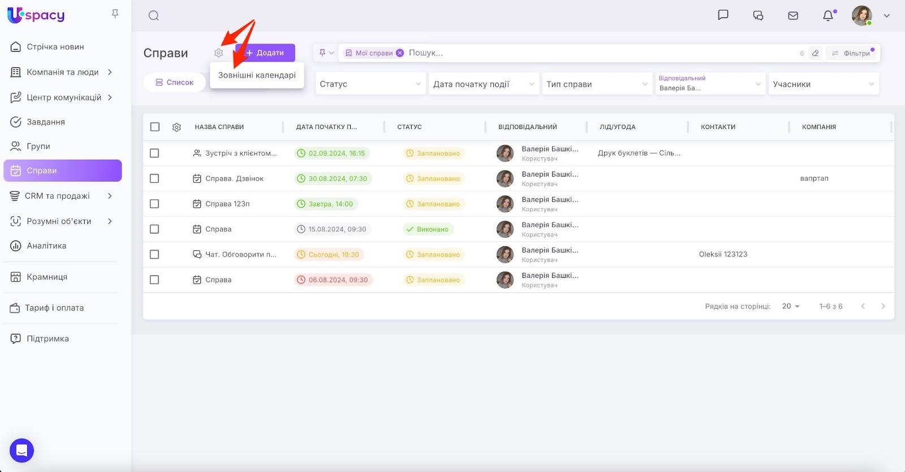
Task: Open the Тип справи dropdown
Action: tap(596, 84)
